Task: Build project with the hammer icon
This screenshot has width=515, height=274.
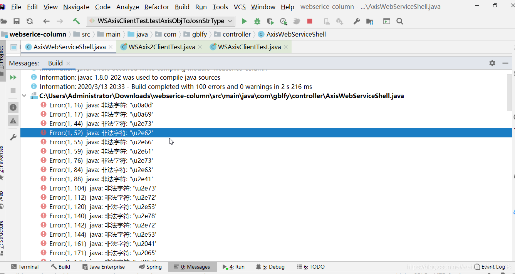Action: click(76, 21)
